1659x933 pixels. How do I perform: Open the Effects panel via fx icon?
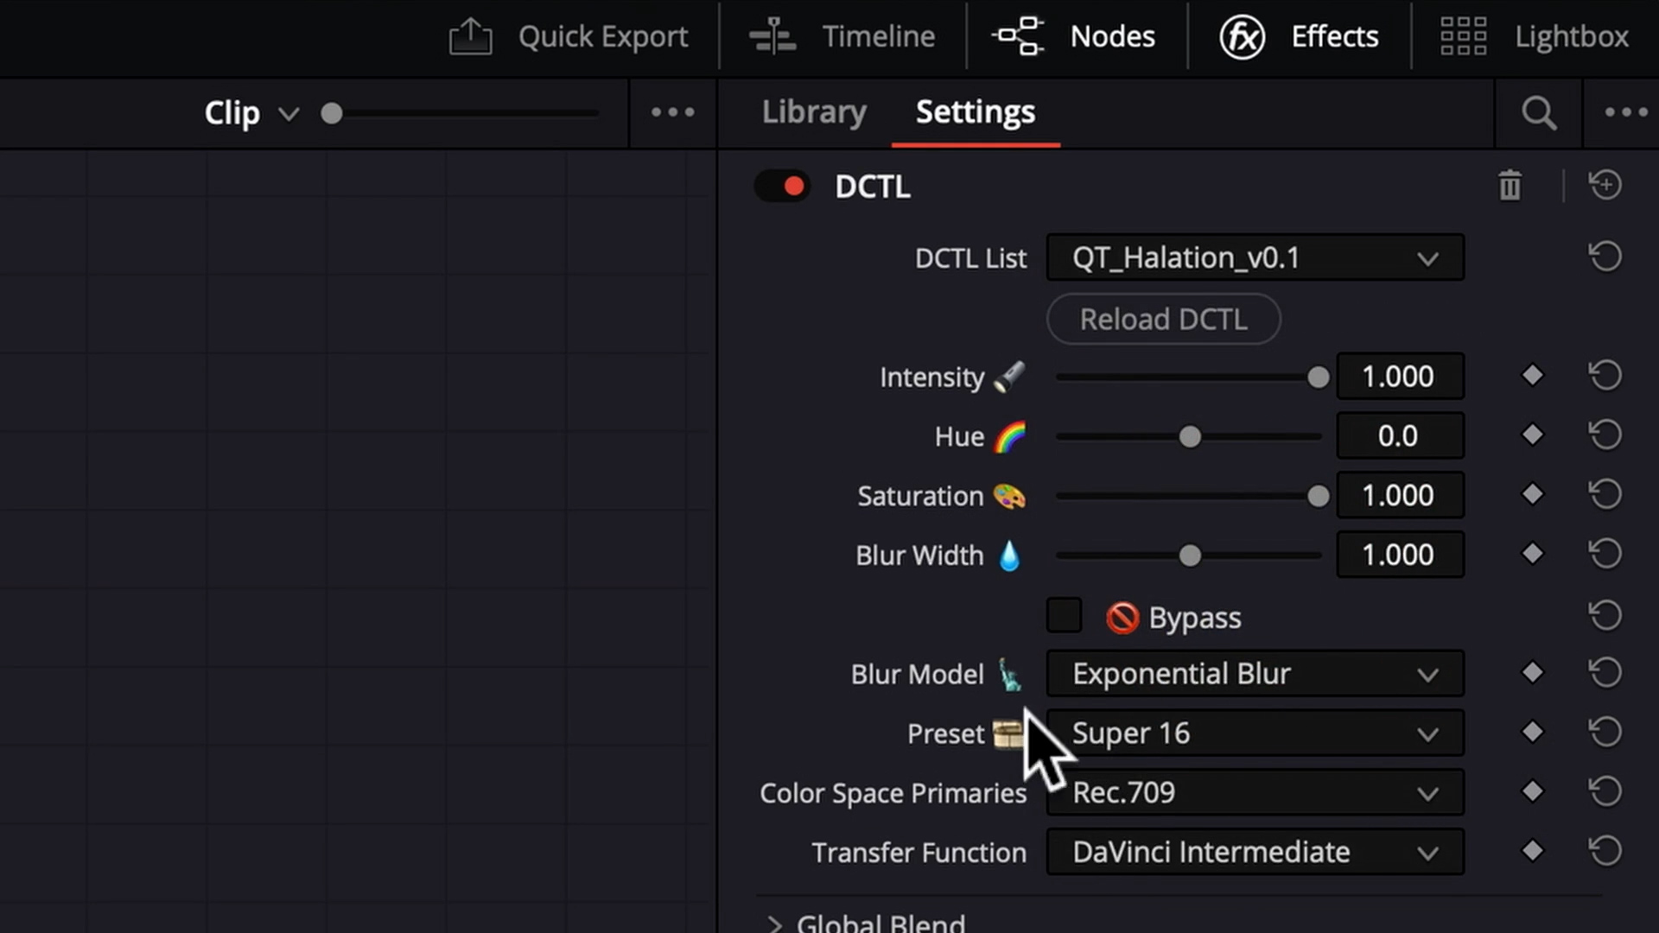1242,36
